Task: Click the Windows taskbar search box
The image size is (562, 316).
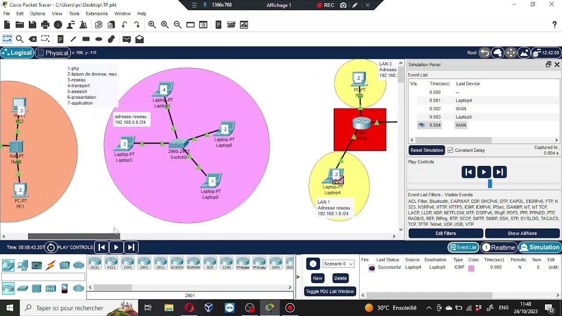Action: pos(79,308)
